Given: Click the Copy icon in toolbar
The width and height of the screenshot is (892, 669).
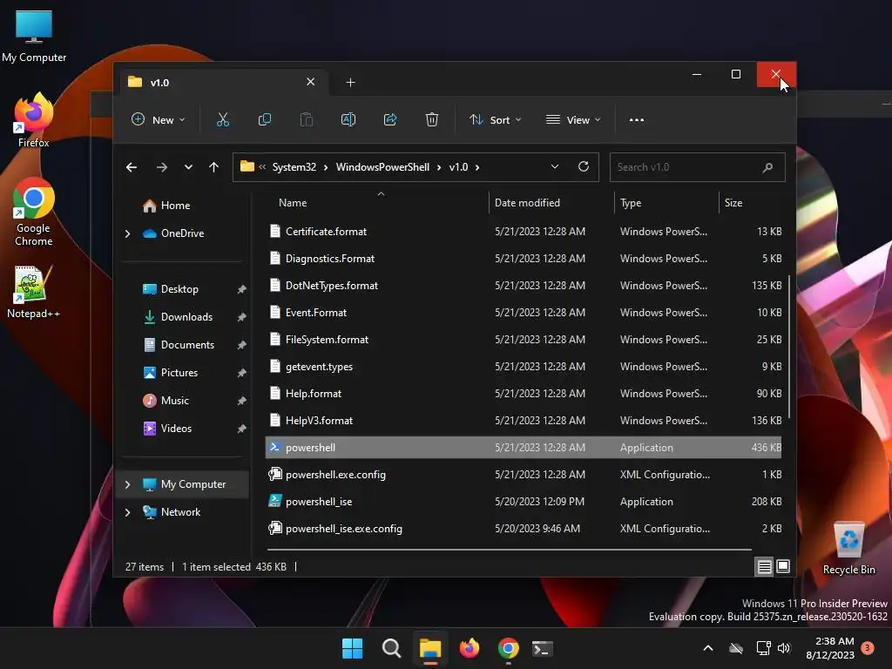Looking at the screenshot, I should tap(265, 120).
